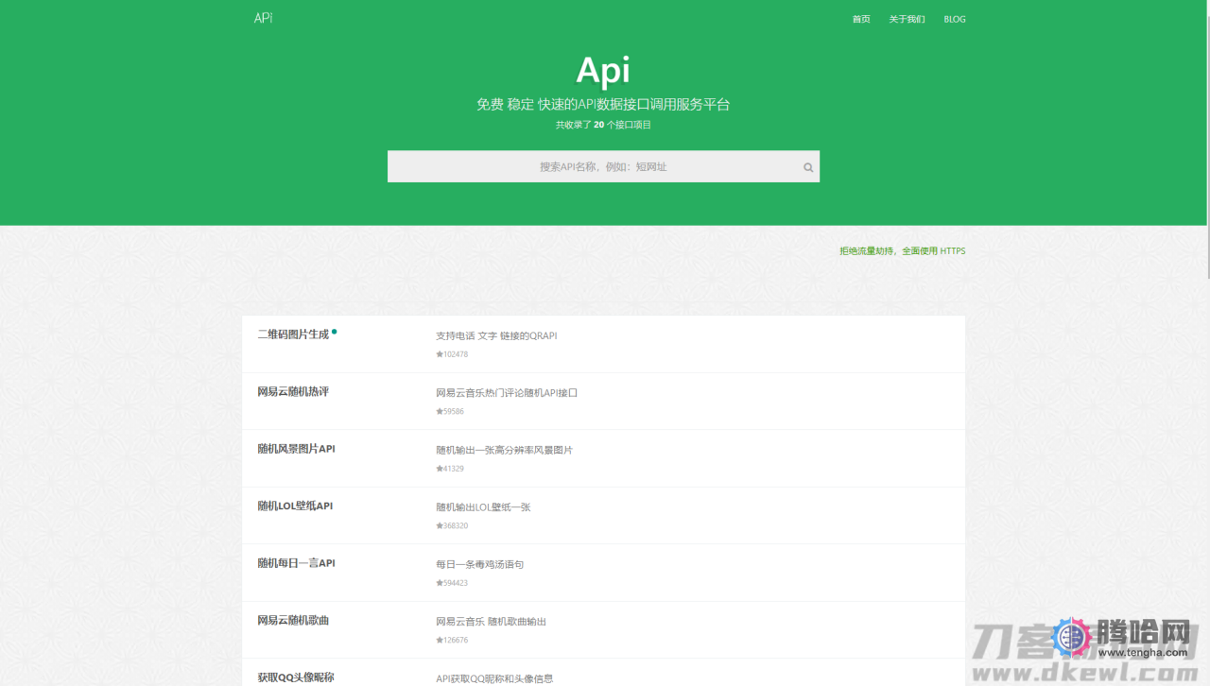Open the 随机每日一言API entry
1210x686 pixels.
[296, 563]
